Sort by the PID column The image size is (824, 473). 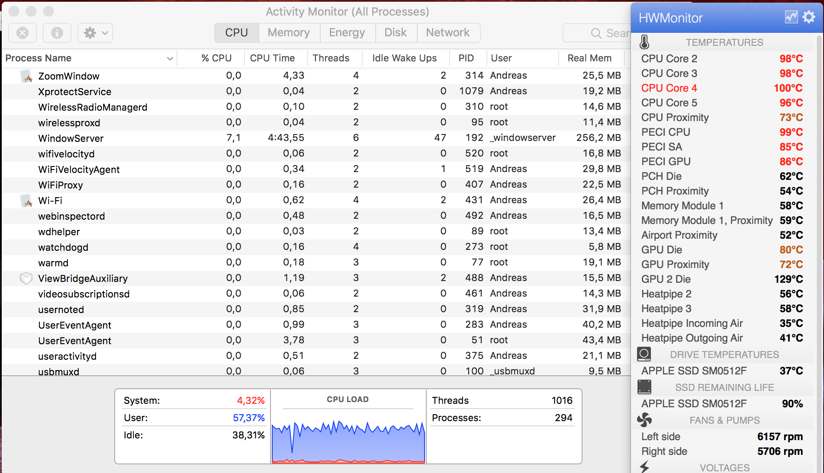coord(468,58)
